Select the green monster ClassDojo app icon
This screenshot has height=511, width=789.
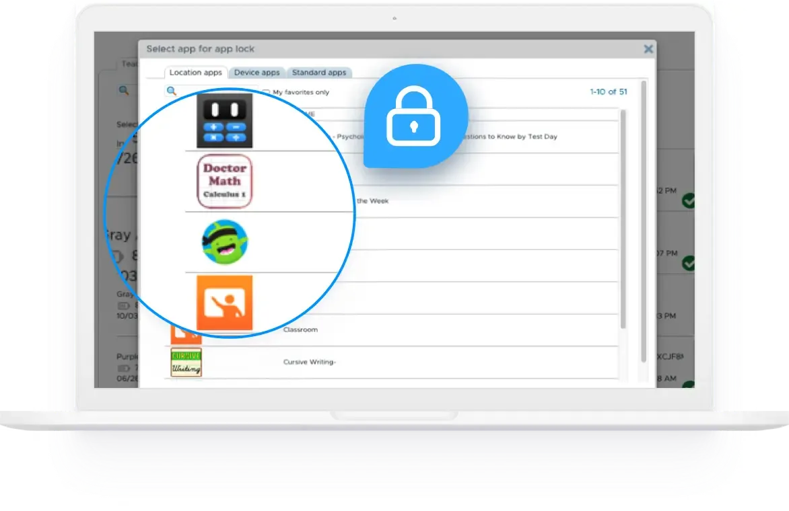point(224,241)
